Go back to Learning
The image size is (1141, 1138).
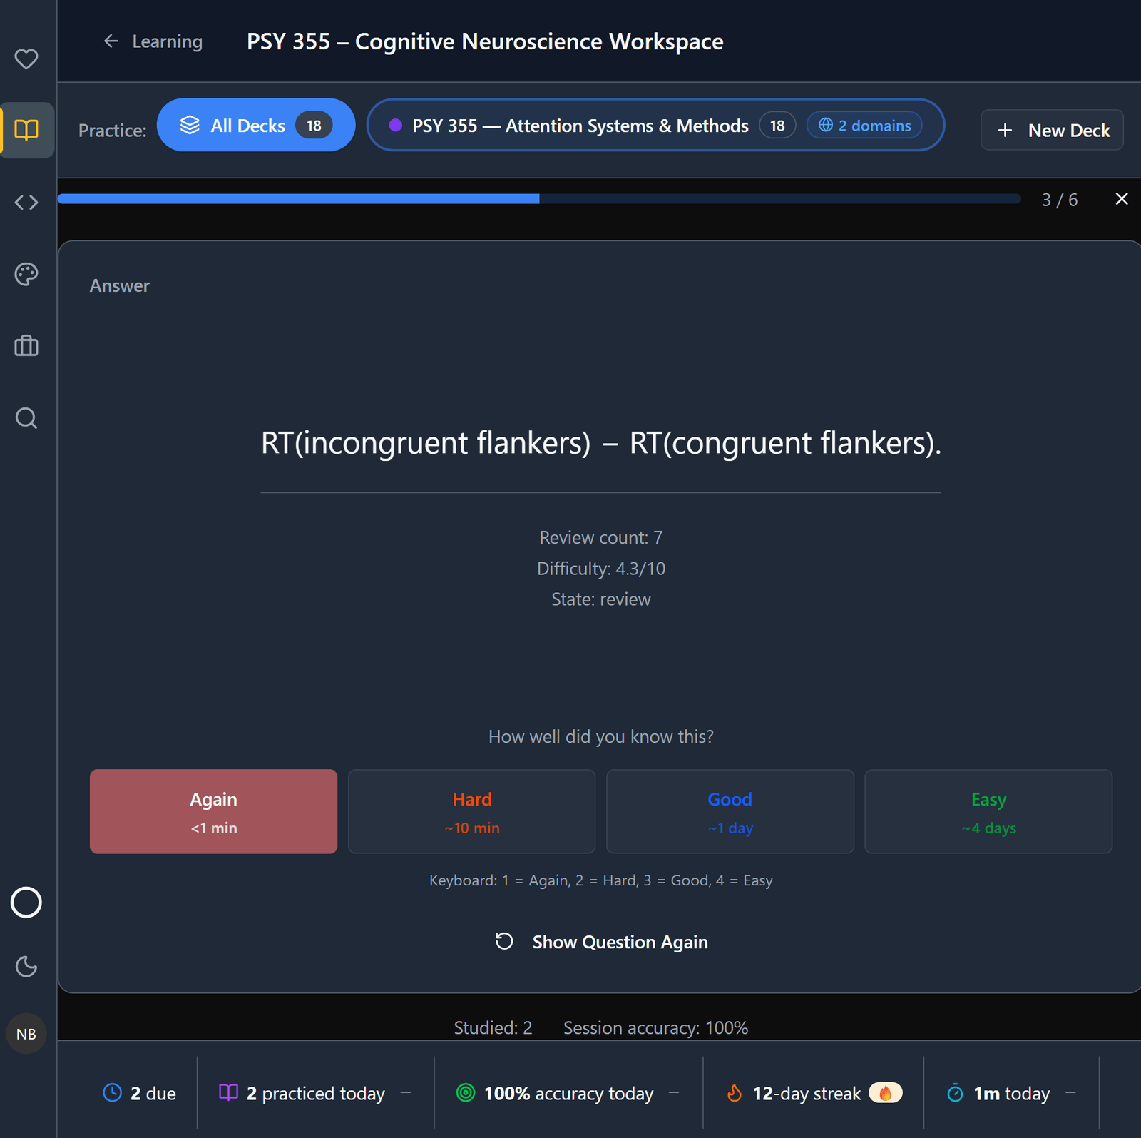click(153, 41)
